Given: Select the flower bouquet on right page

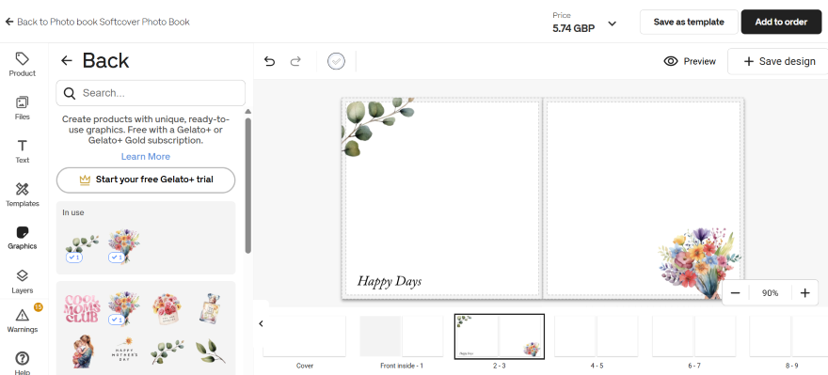Looking at the screenshot, I should [x=699, y=262].
